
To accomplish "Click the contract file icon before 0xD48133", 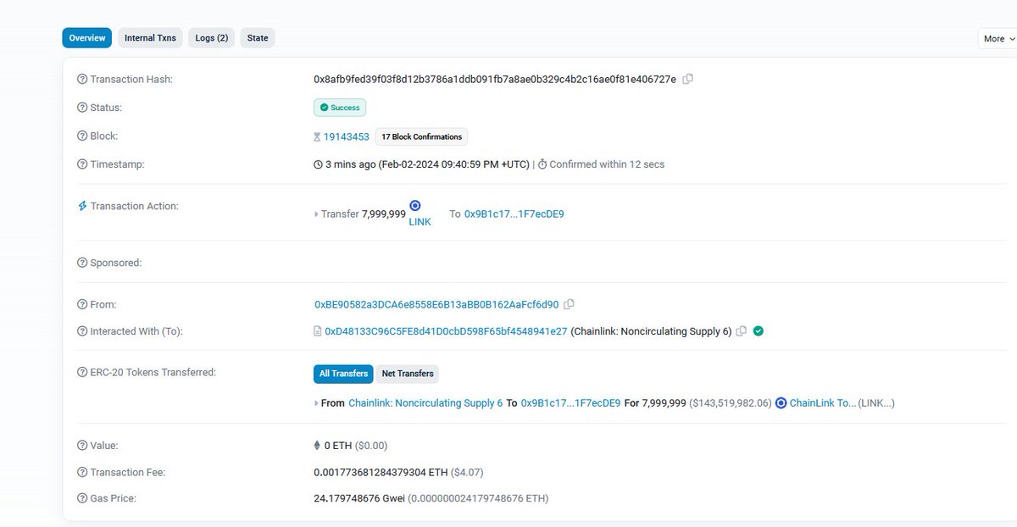I will coord(318,331).
